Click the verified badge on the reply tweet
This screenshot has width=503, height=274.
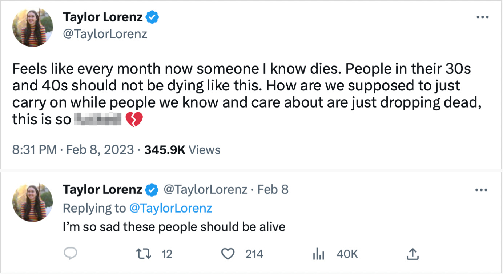coord(152,190)
